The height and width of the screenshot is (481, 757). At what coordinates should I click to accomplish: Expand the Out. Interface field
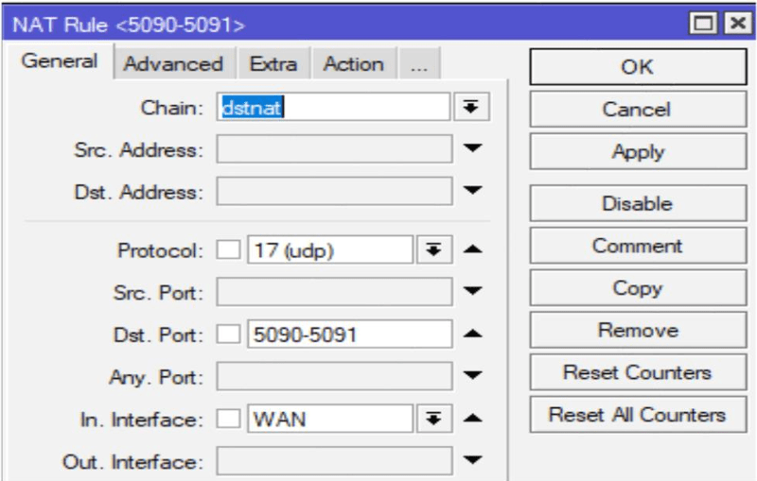(x=474, y=461)
